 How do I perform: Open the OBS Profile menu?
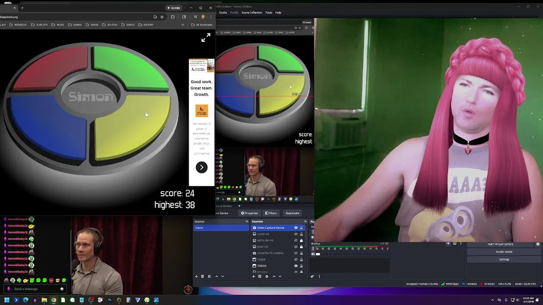pos(234,12)
